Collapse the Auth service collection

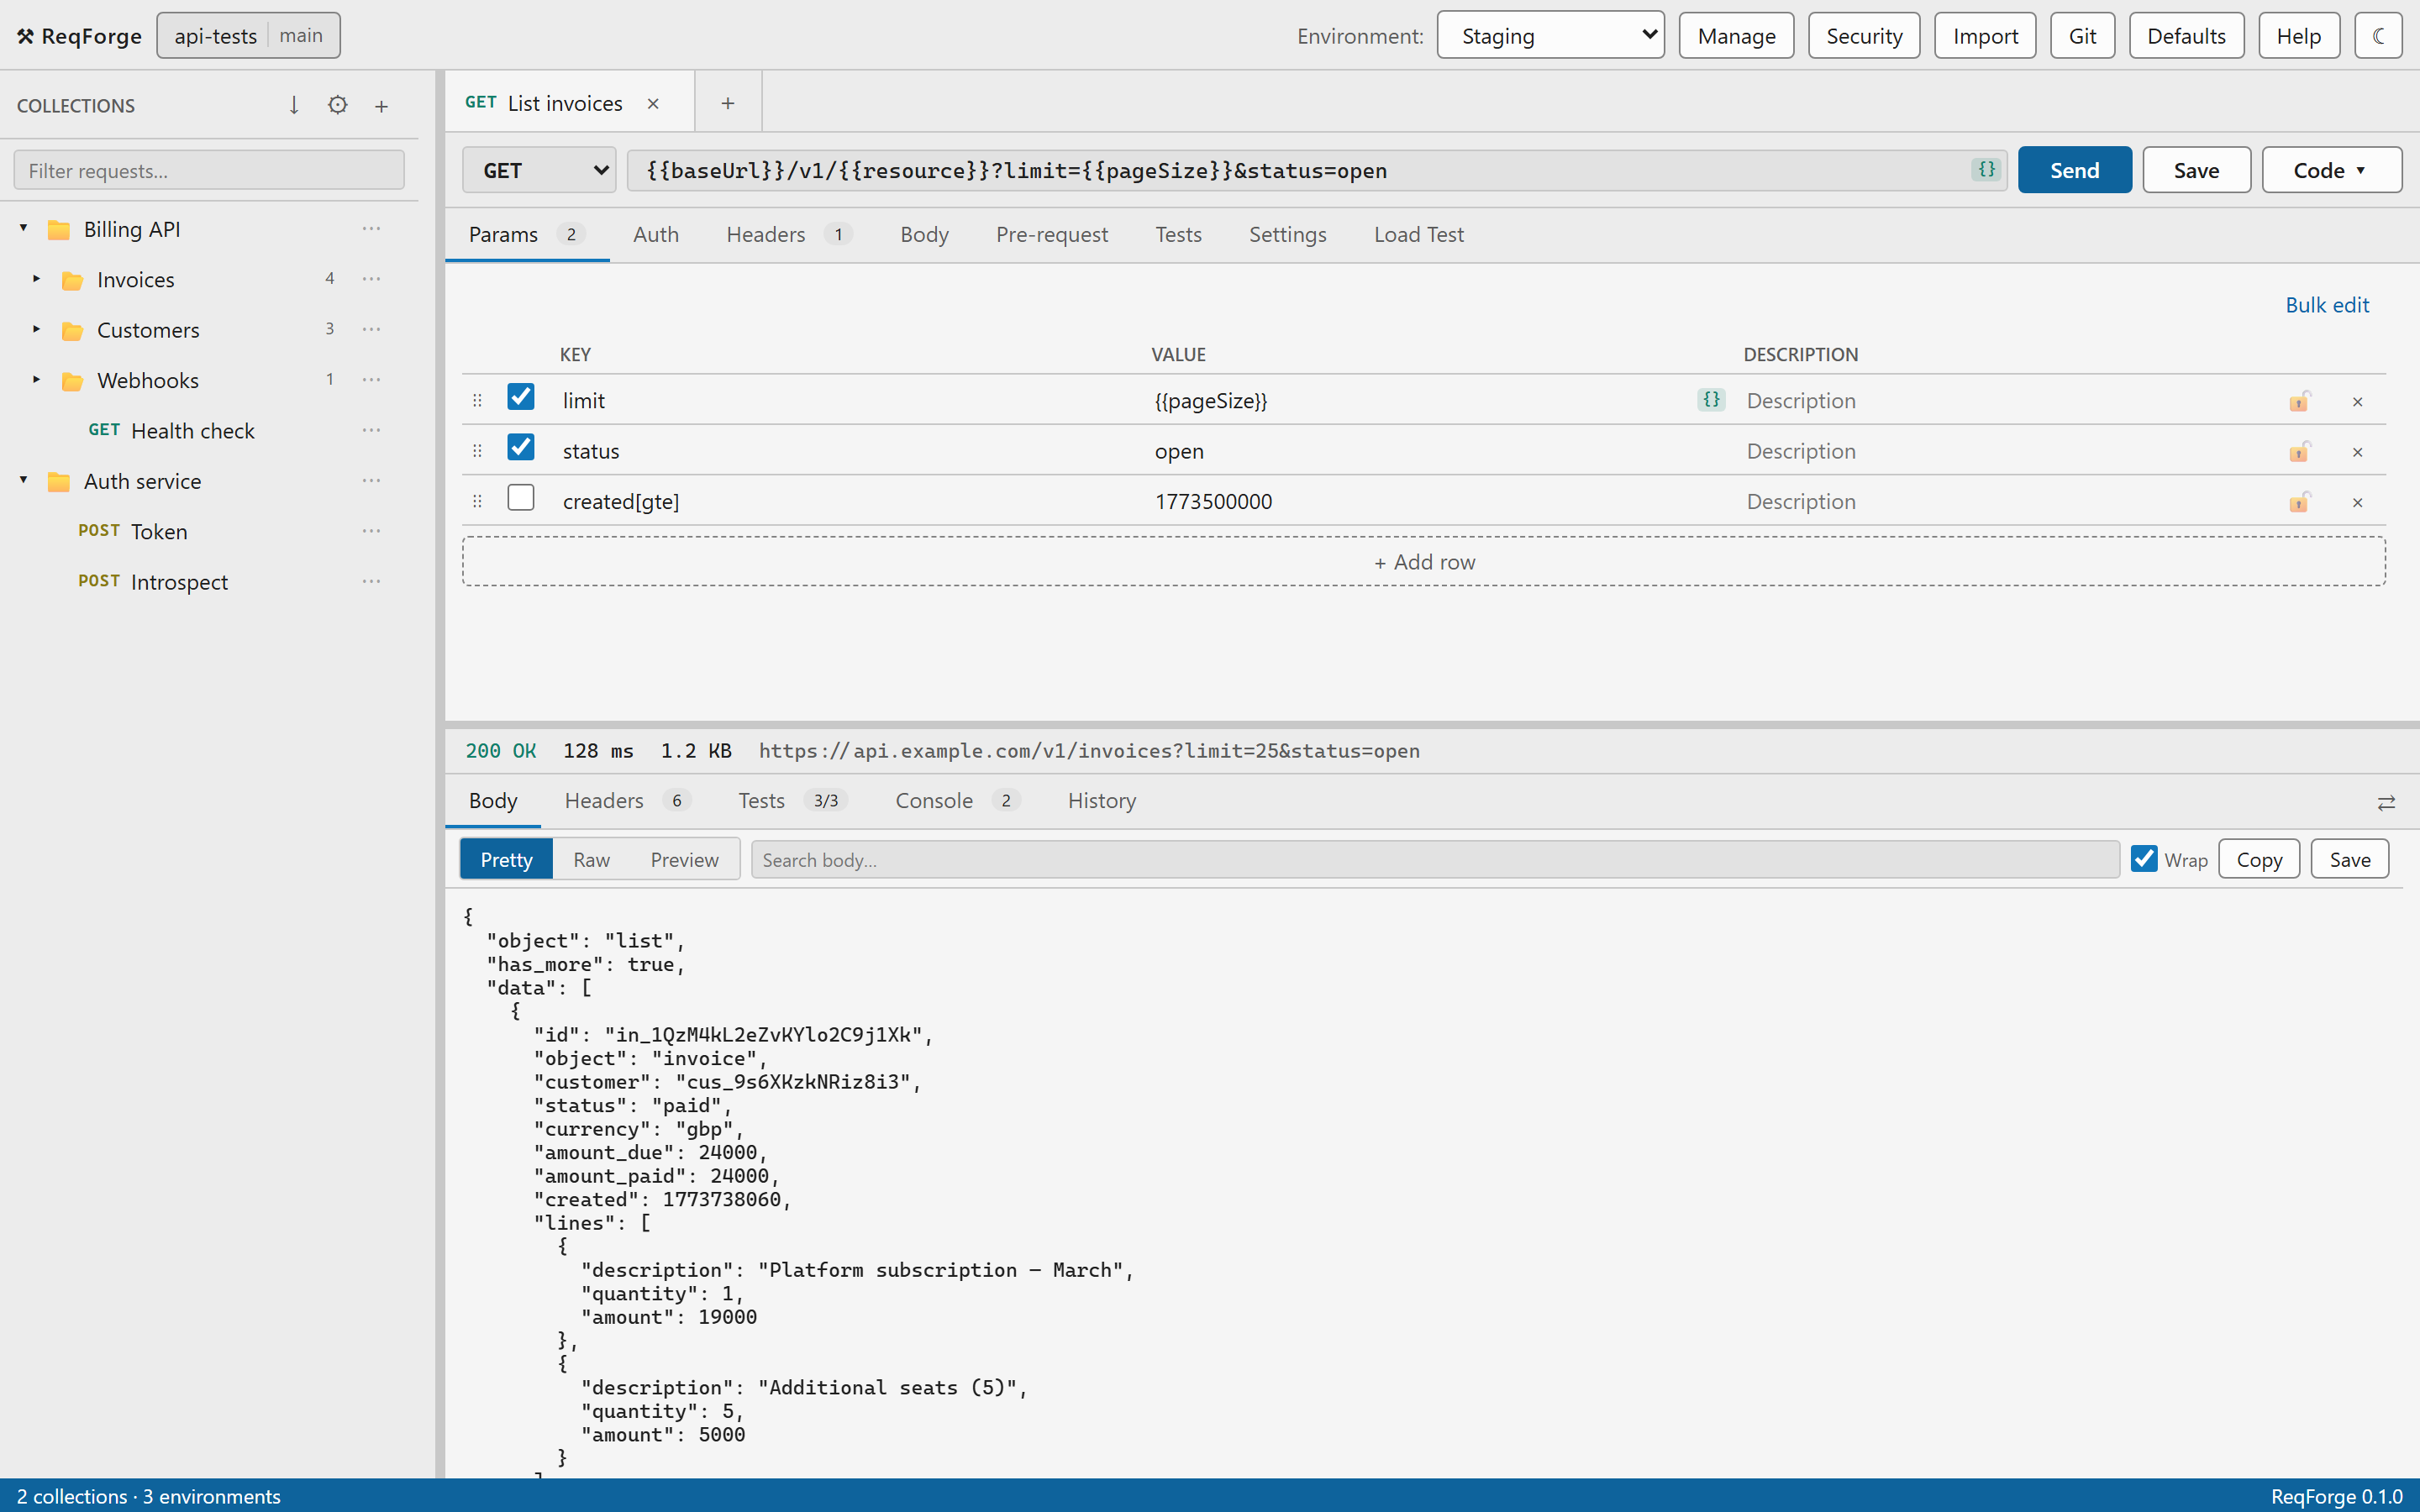[x=24, y=480]
